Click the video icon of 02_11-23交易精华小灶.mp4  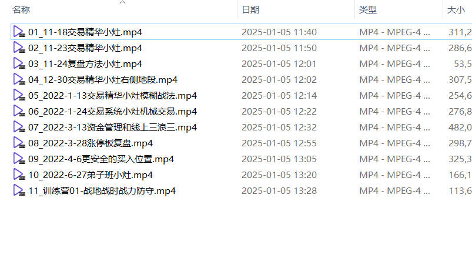pyautogui.click(x=19, y=48)
